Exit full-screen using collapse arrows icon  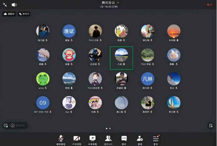click(5, 5)
